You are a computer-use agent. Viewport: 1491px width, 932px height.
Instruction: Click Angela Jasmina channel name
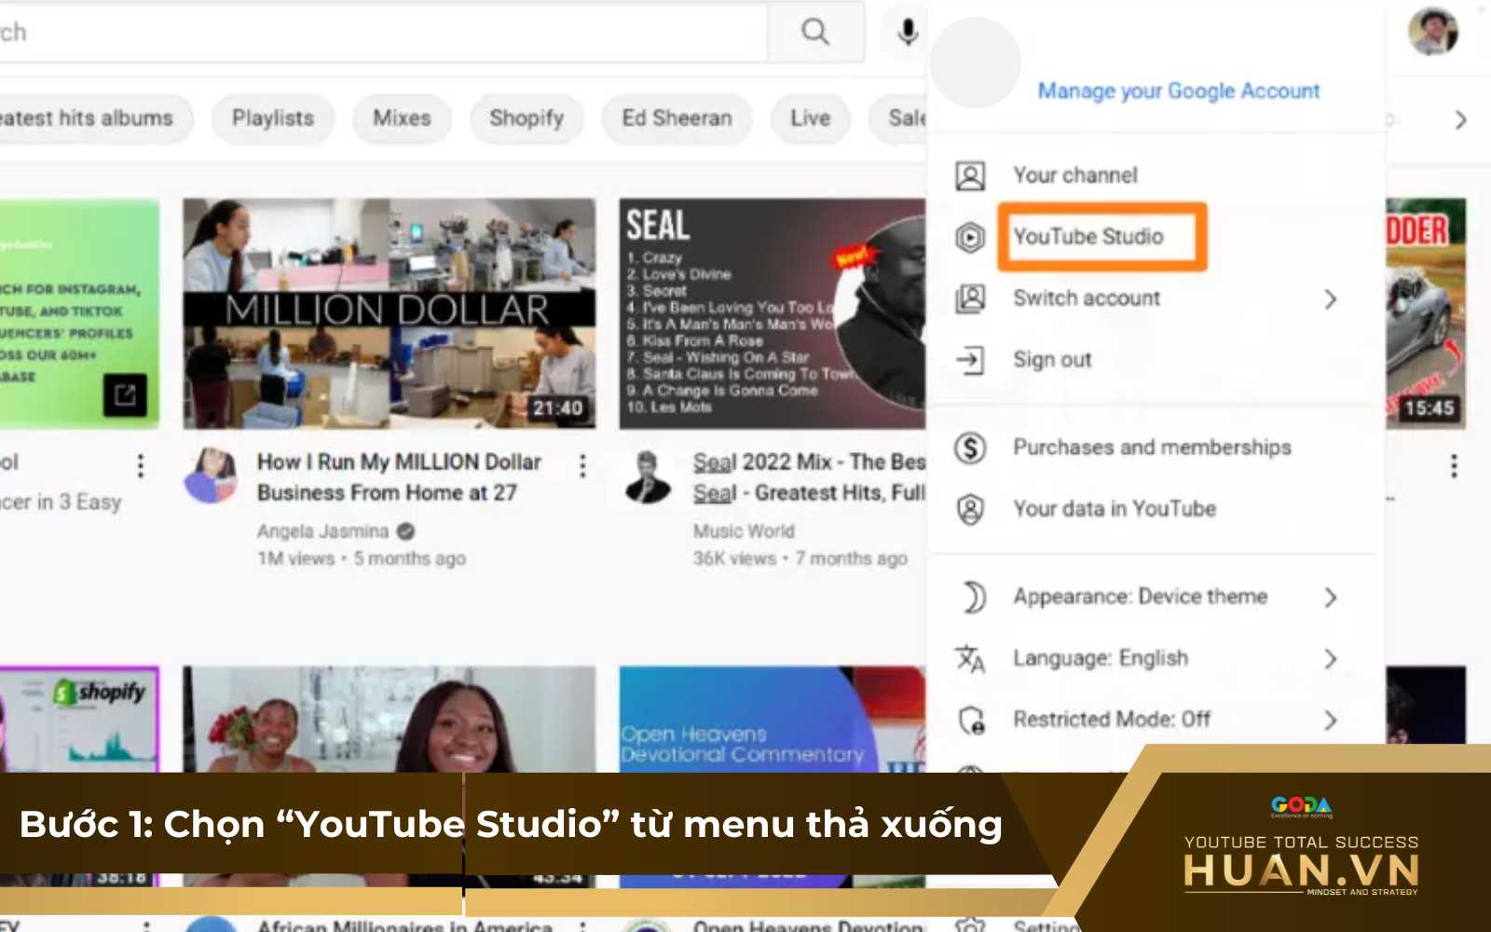pos(322,531)
